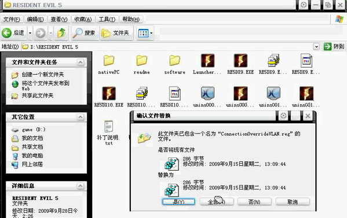The image size is (347, 218).
Task: Click the existing file registry icon in dialog
Action: click(x=171, y=164)
